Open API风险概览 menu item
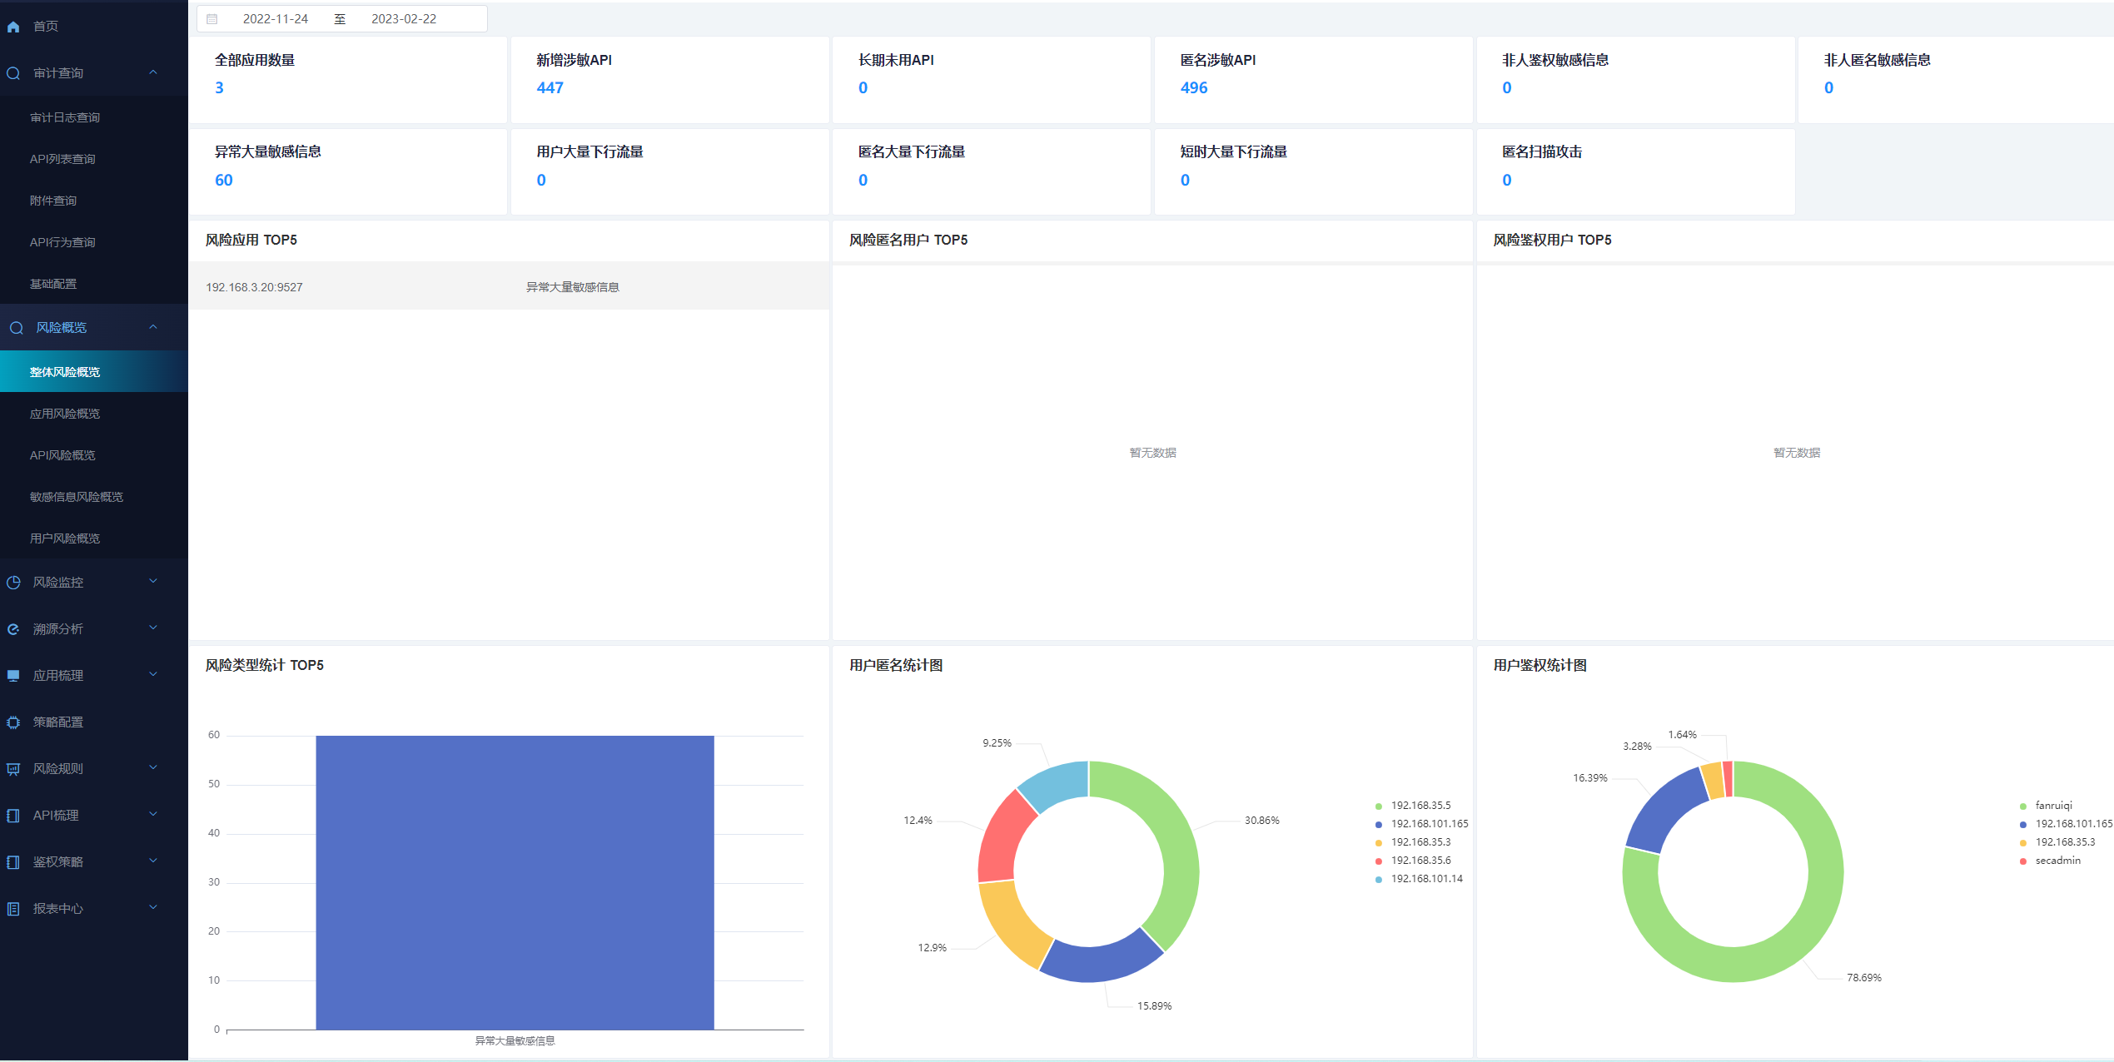The height and width of the screenshot is (1062, 2114). (94, 455)
